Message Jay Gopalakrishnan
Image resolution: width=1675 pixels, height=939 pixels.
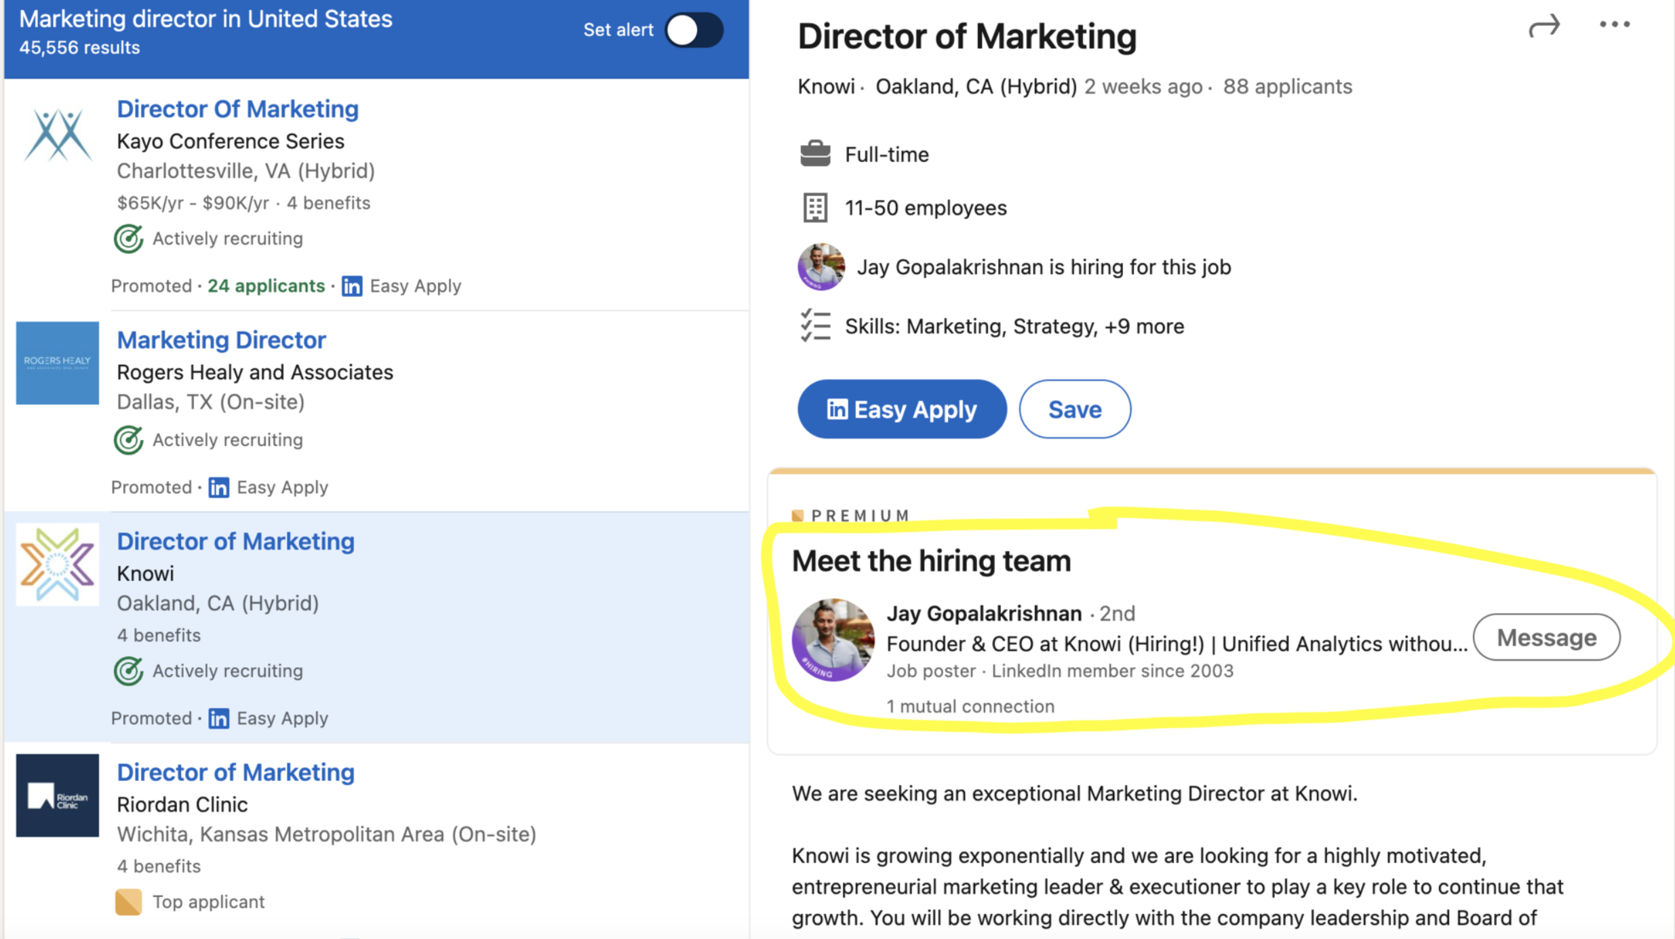click(1547, 637)
